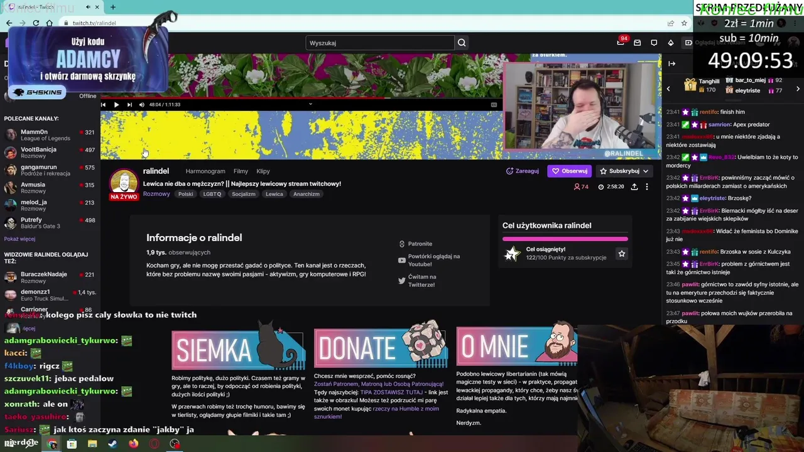Image resolution: width=804 pixels, height=452 pixels.
Task: Mute the video player volume
Action: (x=142, y=105)
